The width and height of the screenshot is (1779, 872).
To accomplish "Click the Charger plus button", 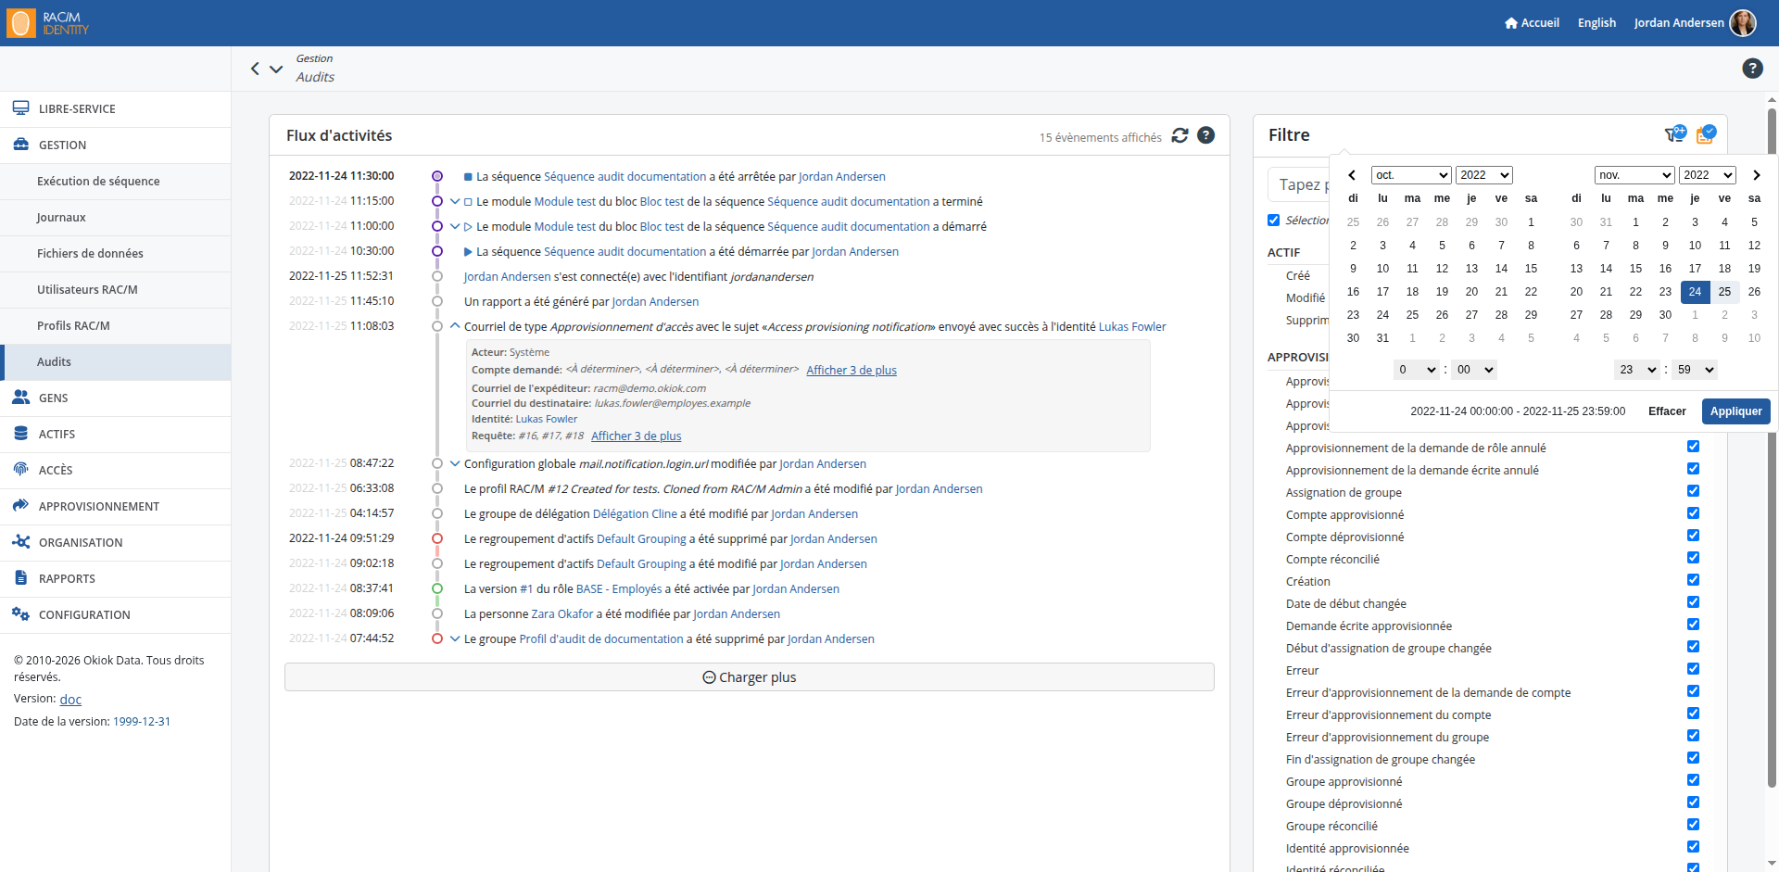I will coord(750,677).
